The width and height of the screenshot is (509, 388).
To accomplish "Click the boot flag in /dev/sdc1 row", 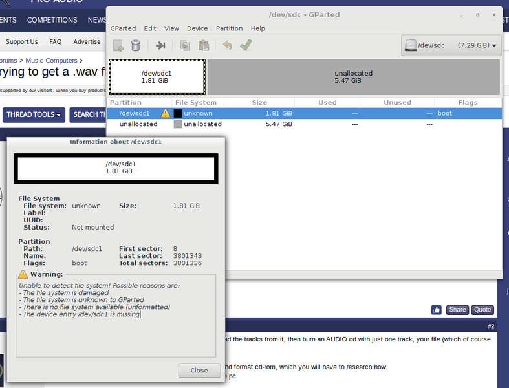I will pos(444,113).
